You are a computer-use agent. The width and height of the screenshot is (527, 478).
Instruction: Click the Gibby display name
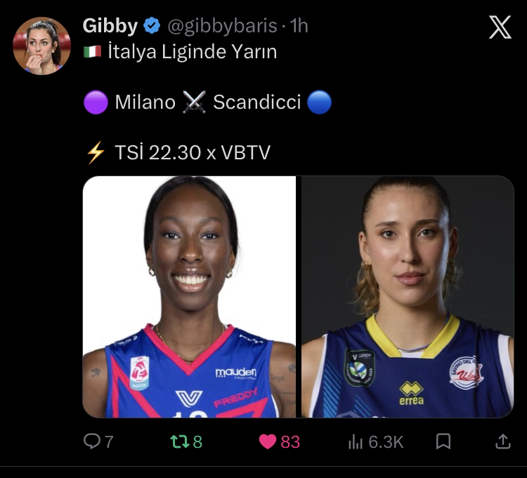(110, 25)
